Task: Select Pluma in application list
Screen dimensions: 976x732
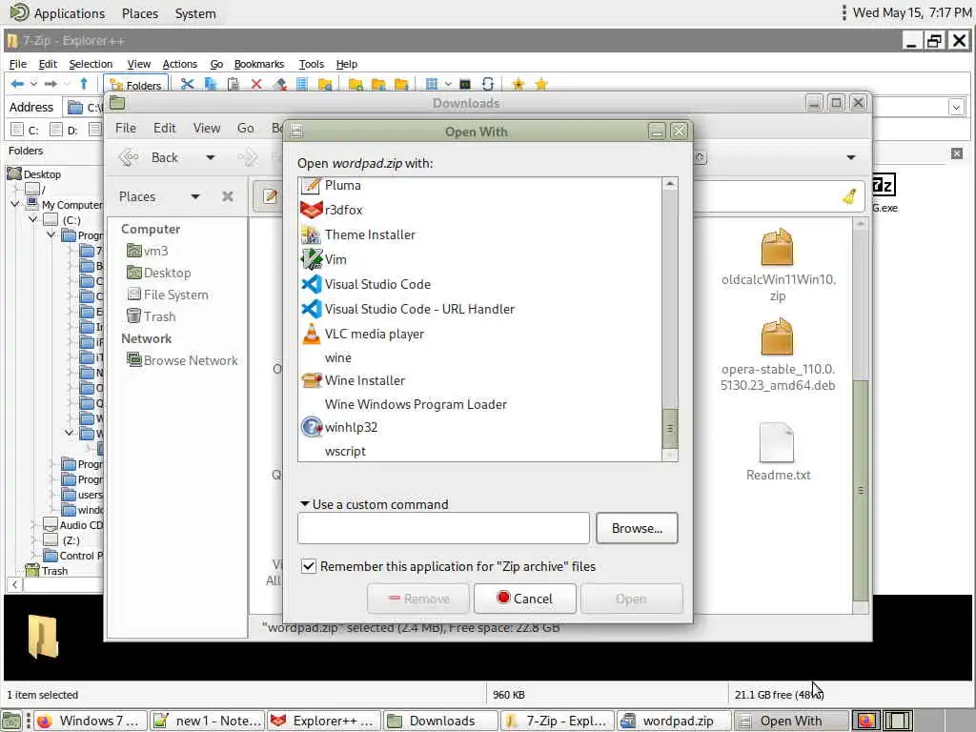Action: 480,186
